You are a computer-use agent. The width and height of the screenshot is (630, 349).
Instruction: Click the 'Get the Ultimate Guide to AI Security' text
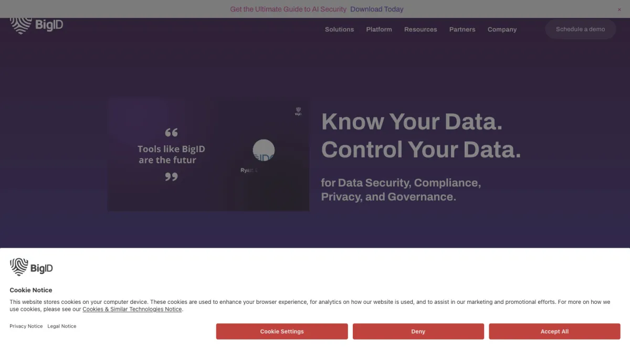pyautogui.click(x=288, y=9)
